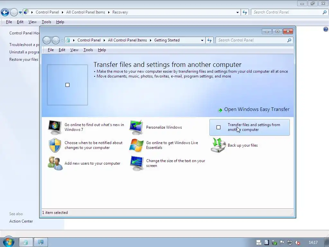Click Forward arrow in the Recovery window
The height and width of the screenshot is (247, 329).
14,13
